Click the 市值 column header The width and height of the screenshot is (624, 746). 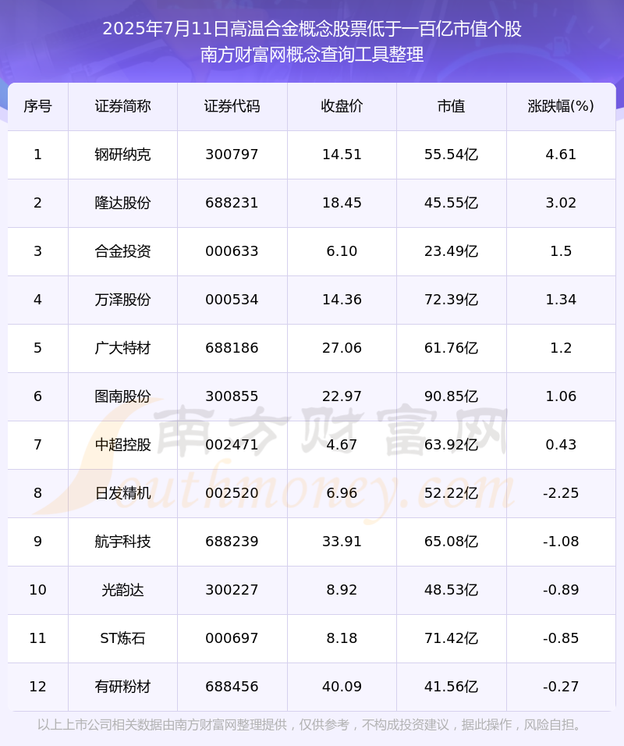coord(452,106)
